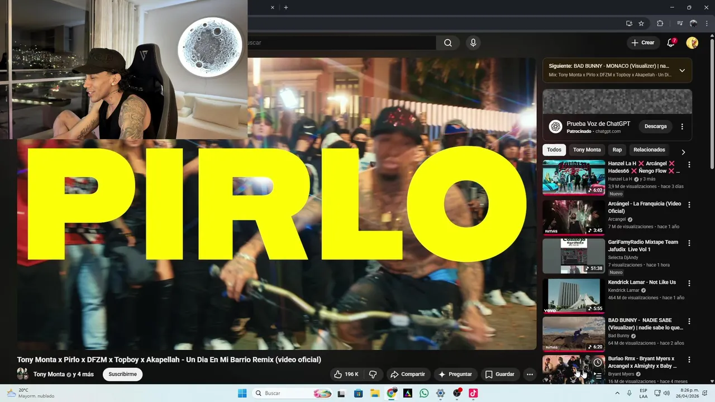Open options for Burlao Rmx video
The image size is (715, 402).
point(689,360)
